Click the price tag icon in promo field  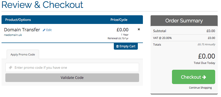10,67
